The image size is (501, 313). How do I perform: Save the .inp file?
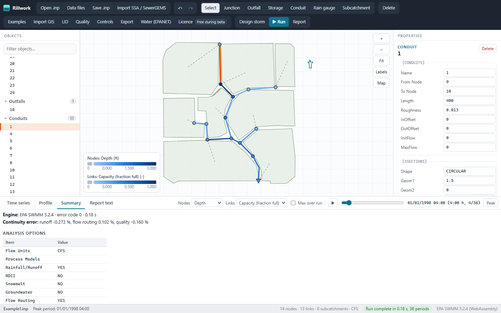[101, 8]
